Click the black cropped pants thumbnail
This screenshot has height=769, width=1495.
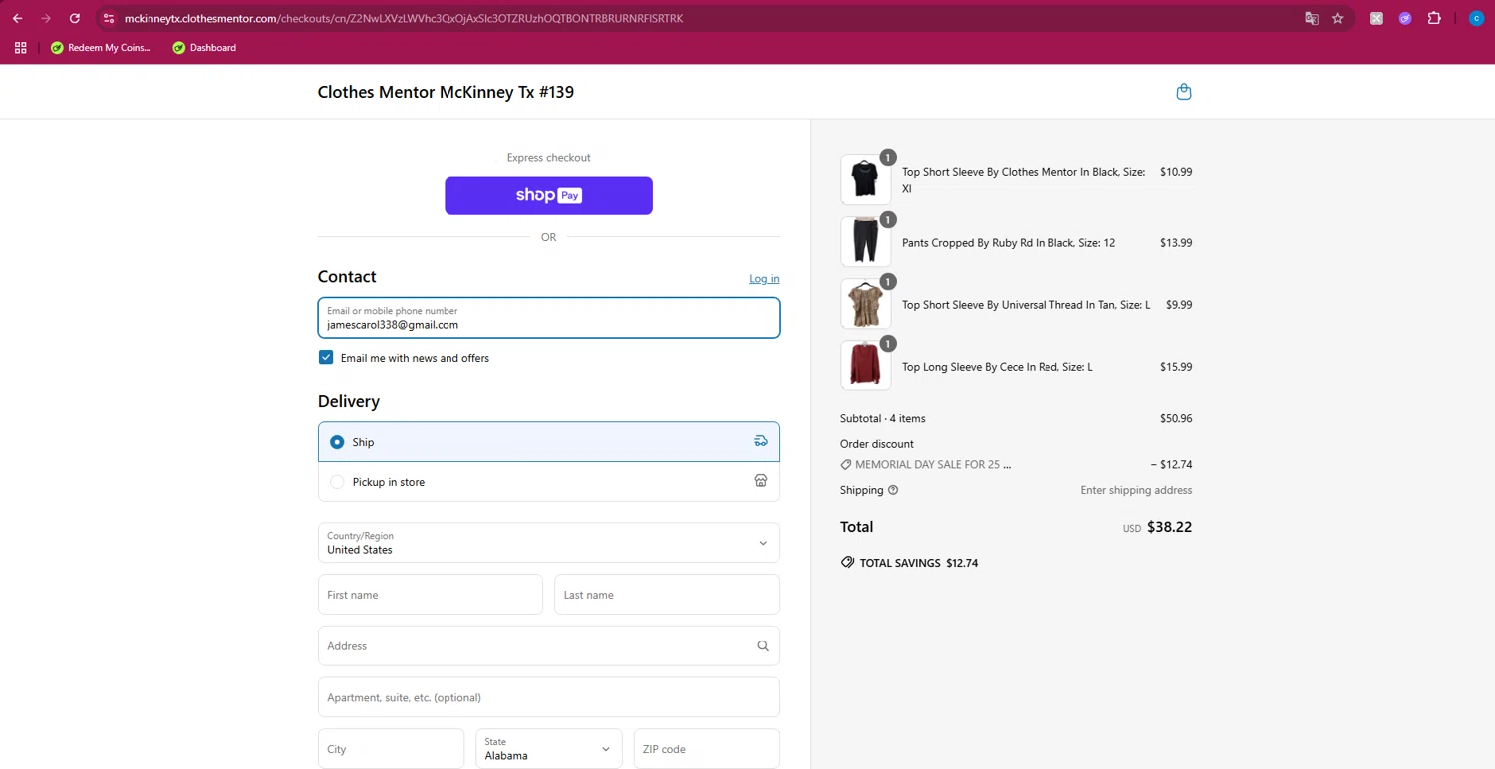[865, 242]
